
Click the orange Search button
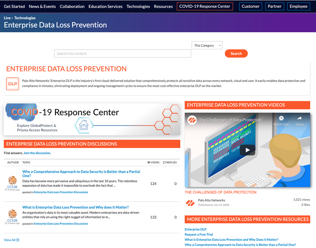pos(236,53)
